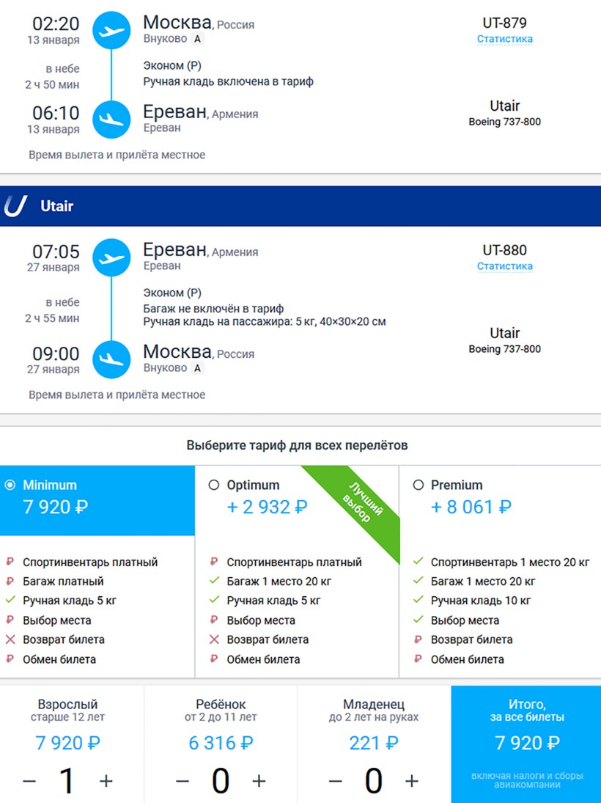Click cross icon beside Minimum 'Возврат билета'
The image size is (601, 803).
[10, 639]
